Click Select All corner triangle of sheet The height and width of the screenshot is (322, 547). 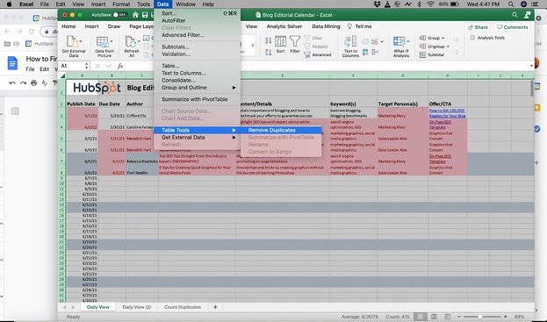[x=62, y=75]
